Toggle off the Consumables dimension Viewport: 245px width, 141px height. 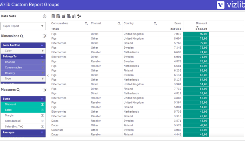23,68
